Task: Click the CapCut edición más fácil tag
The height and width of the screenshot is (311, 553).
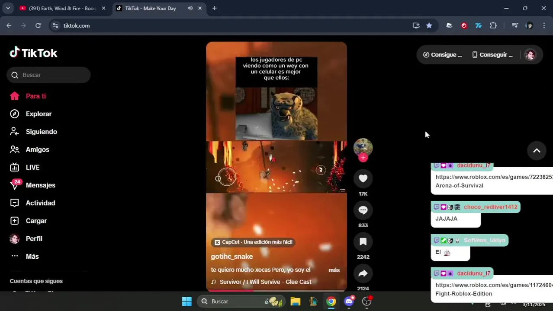Action: click(x=253, y=242)
